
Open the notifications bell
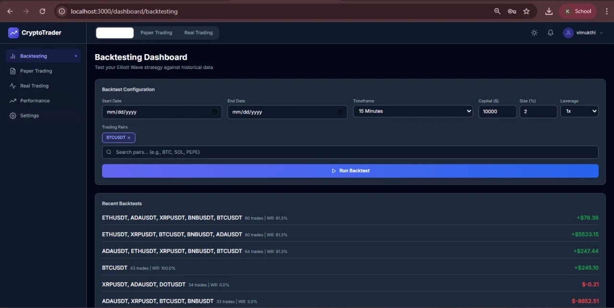tap(551, 33)
